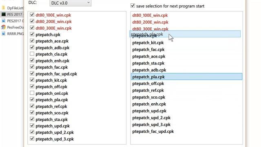261x147 pixels.
Task: Uncheck ptepatch_enh.cpk checkbox
Action: pyautogui.click(x=32, y=60)
